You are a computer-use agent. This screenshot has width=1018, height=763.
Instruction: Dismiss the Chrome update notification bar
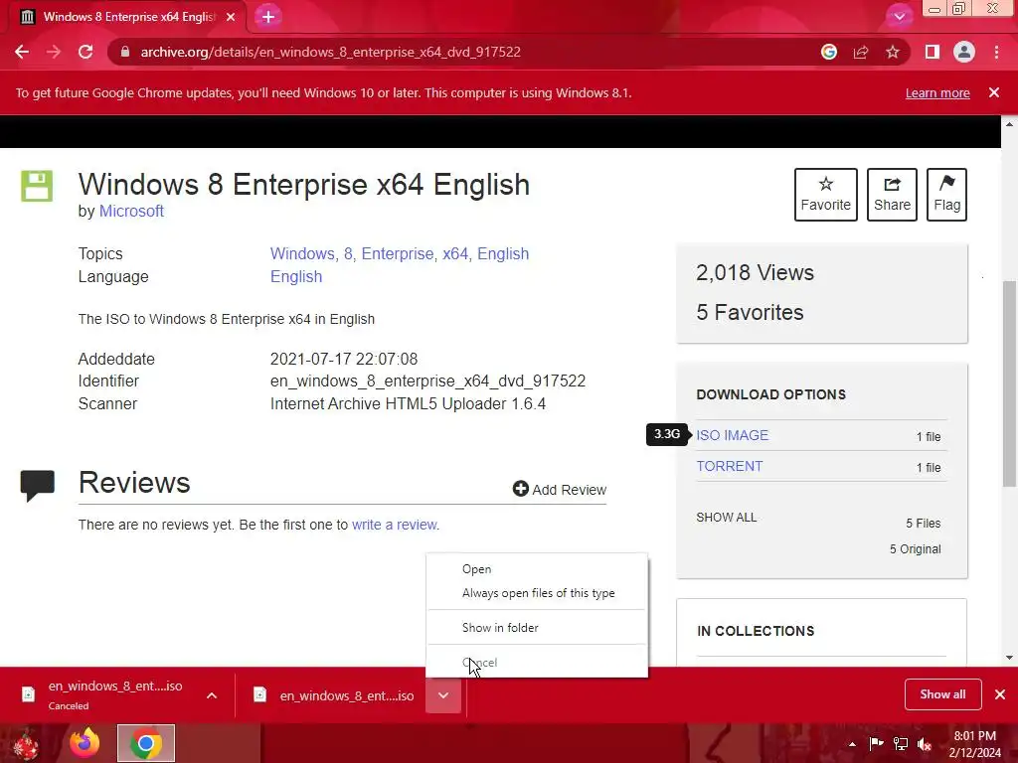pos(994,92)
